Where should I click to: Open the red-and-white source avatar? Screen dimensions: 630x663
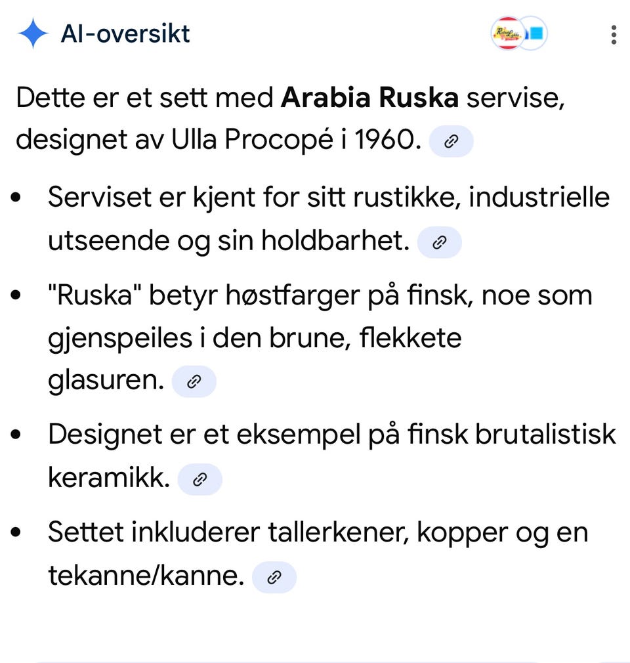(x=507, y=33)
